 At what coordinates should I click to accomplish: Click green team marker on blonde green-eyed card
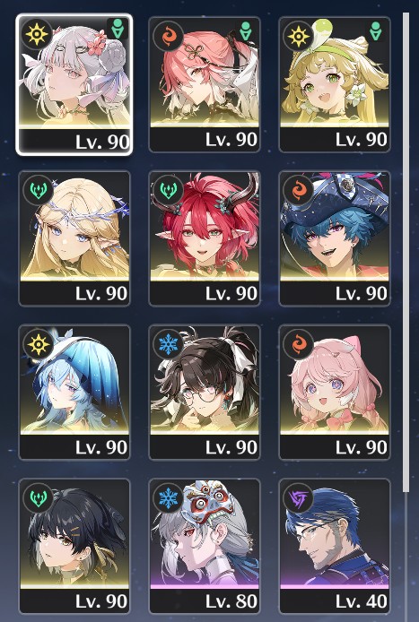(375, 30)
